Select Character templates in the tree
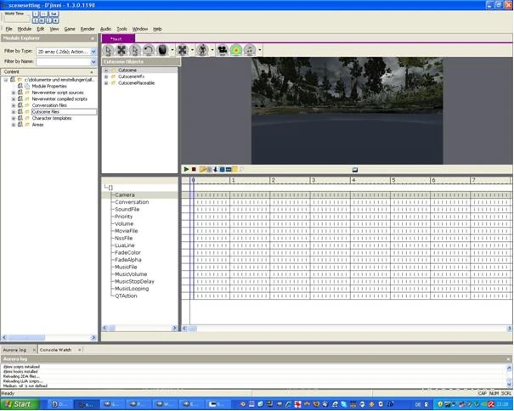The height and width of the screenshot is (411, 514). (52, 118)
